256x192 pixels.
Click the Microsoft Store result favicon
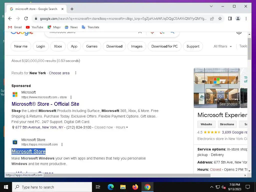point(15,142)
